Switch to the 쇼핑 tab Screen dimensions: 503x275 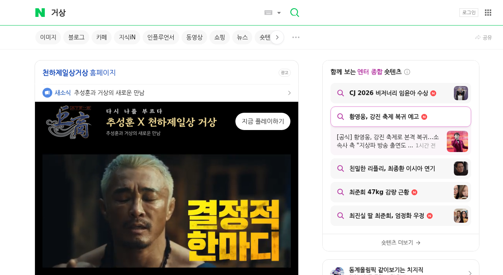(220, 37)
